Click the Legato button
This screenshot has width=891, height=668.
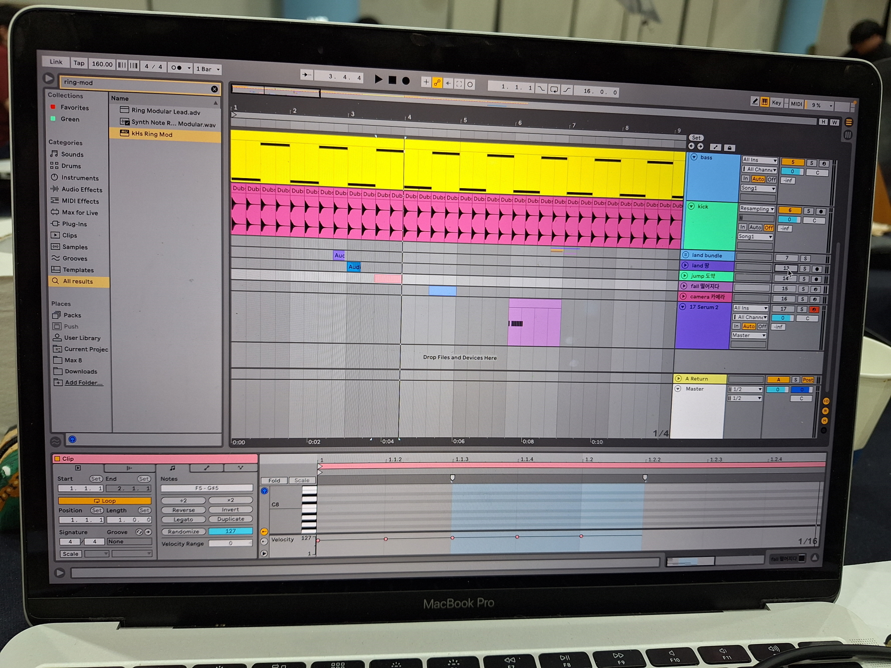click(x=183, y=519)
